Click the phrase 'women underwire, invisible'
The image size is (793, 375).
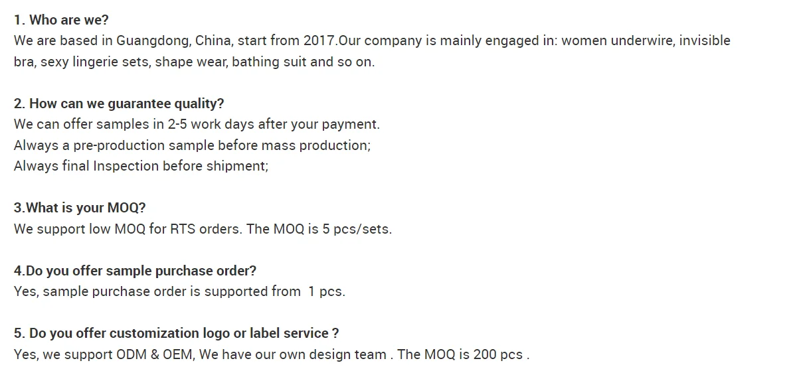pos(646,40)
